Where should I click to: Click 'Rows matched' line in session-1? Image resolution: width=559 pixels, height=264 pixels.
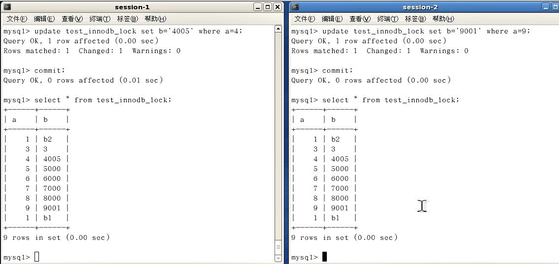[92, 51]
